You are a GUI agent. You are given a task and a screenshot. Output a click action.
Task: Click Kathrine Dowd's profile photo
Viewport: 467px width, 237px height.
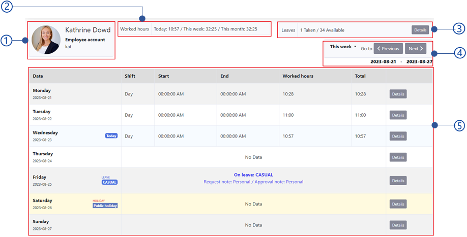coord(45,40)
